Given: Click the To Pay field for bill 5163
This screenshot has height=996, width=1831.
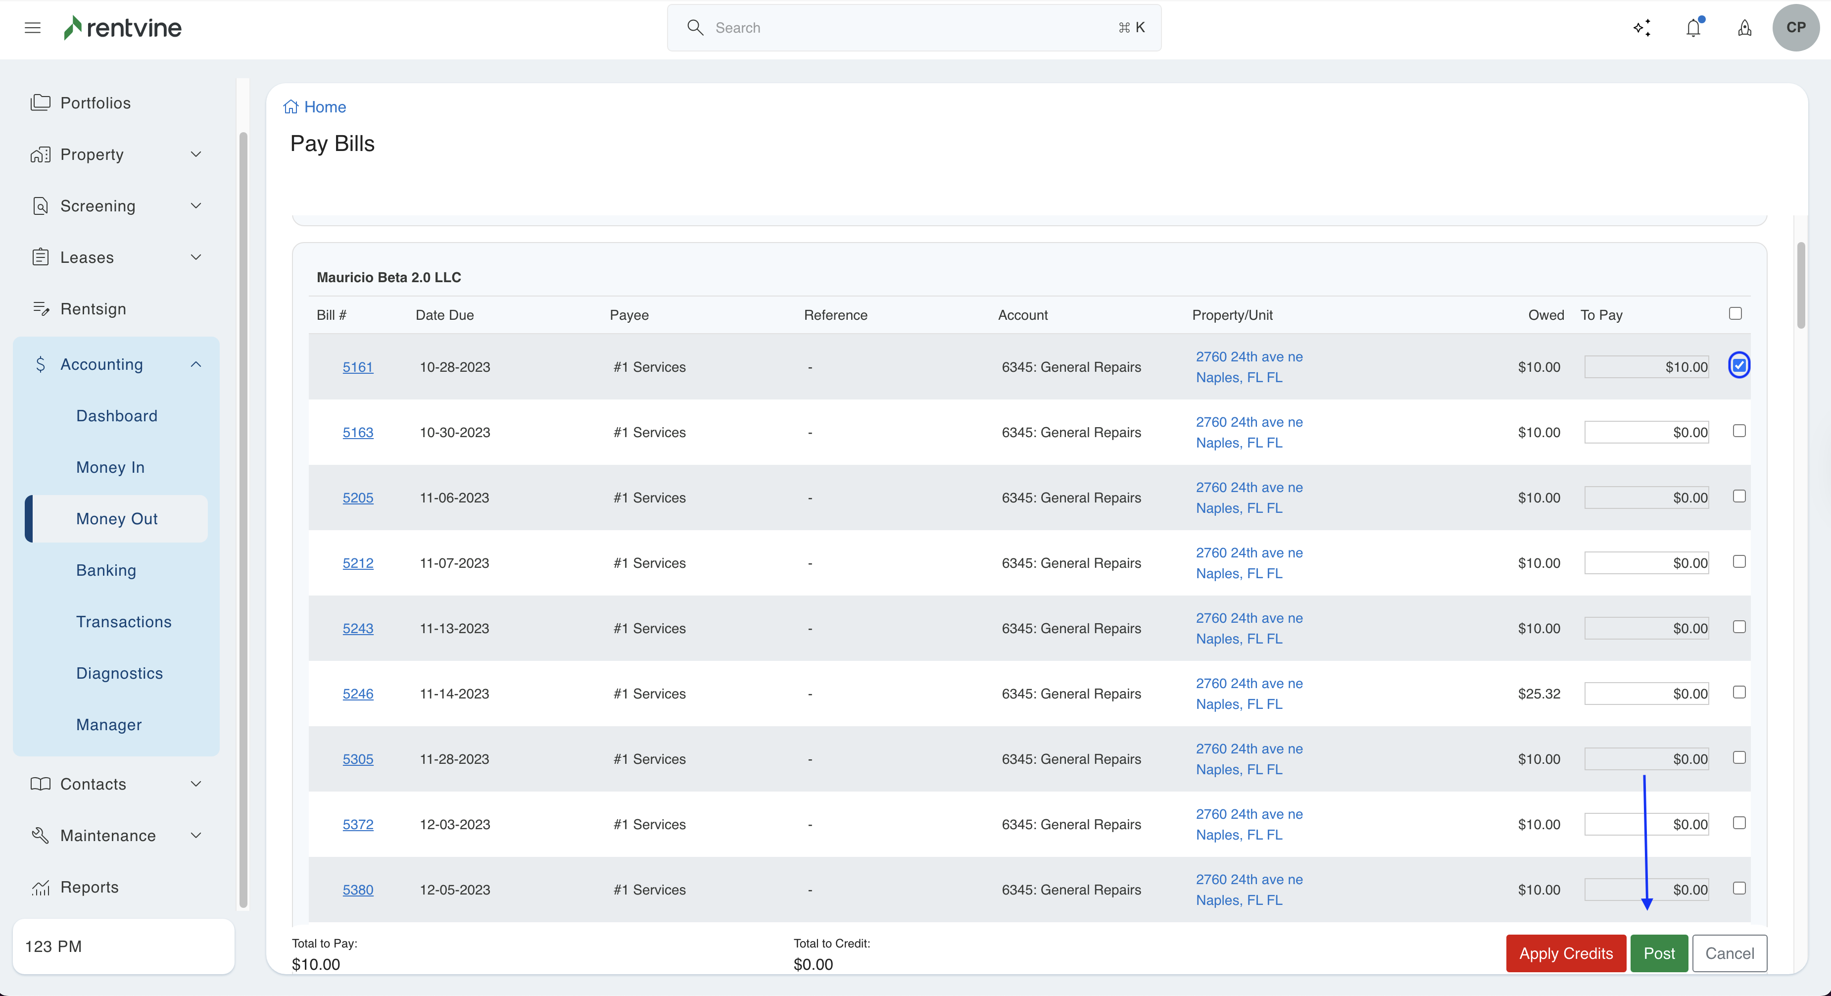Looking at the screenshot, I should [x=1646, y=432].
